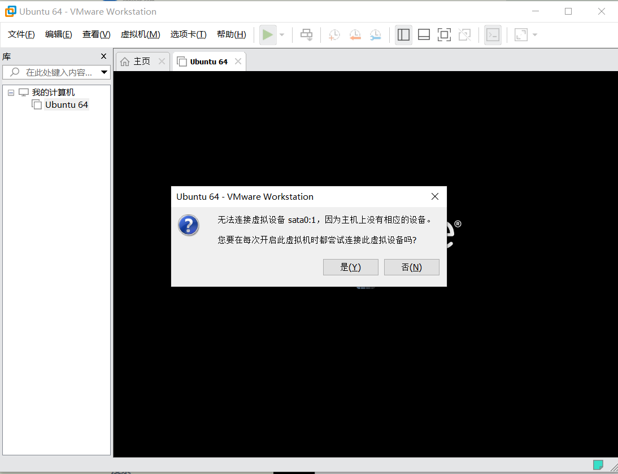This screenshot has height=474, width=618.
Task: Take a snapshot of this VM
Action: tap(334, 34)
